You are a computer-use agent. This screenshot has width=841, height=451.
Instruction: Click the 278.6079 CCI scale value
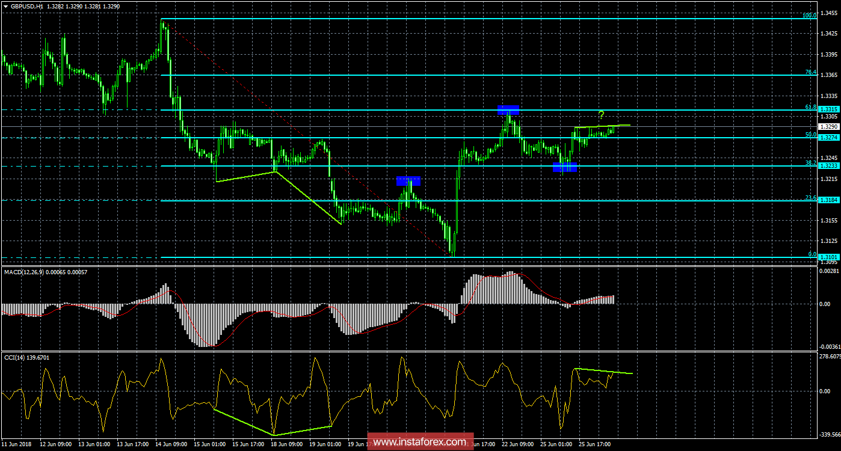tap(830, 357)
